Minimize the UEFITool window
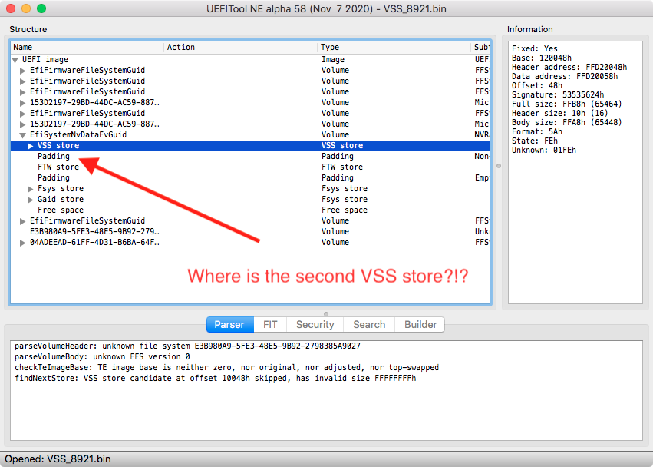Viewport: 653px width, 467px height. (26, 8)
